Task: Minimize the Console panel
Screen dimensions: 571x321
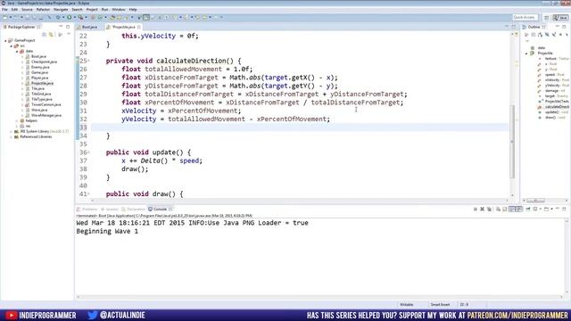Action: (x=557, y=209)
